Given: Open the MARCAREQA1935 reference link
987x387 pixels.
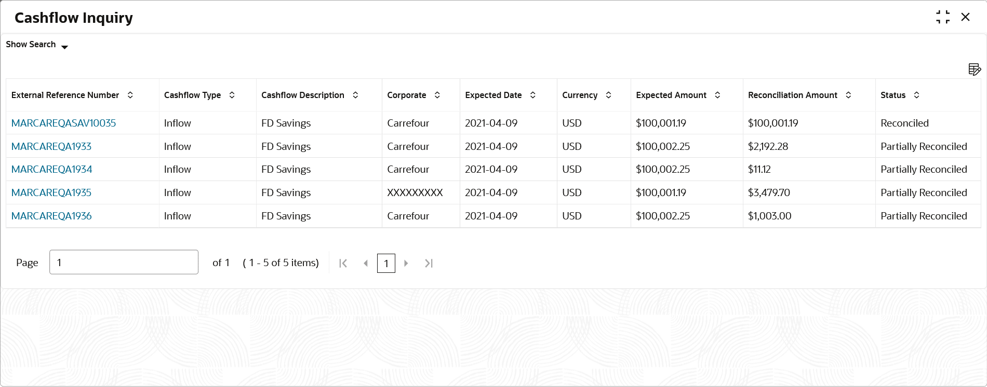Looking at the screenshot, I should pyautogui.click(x=51, y=192).
